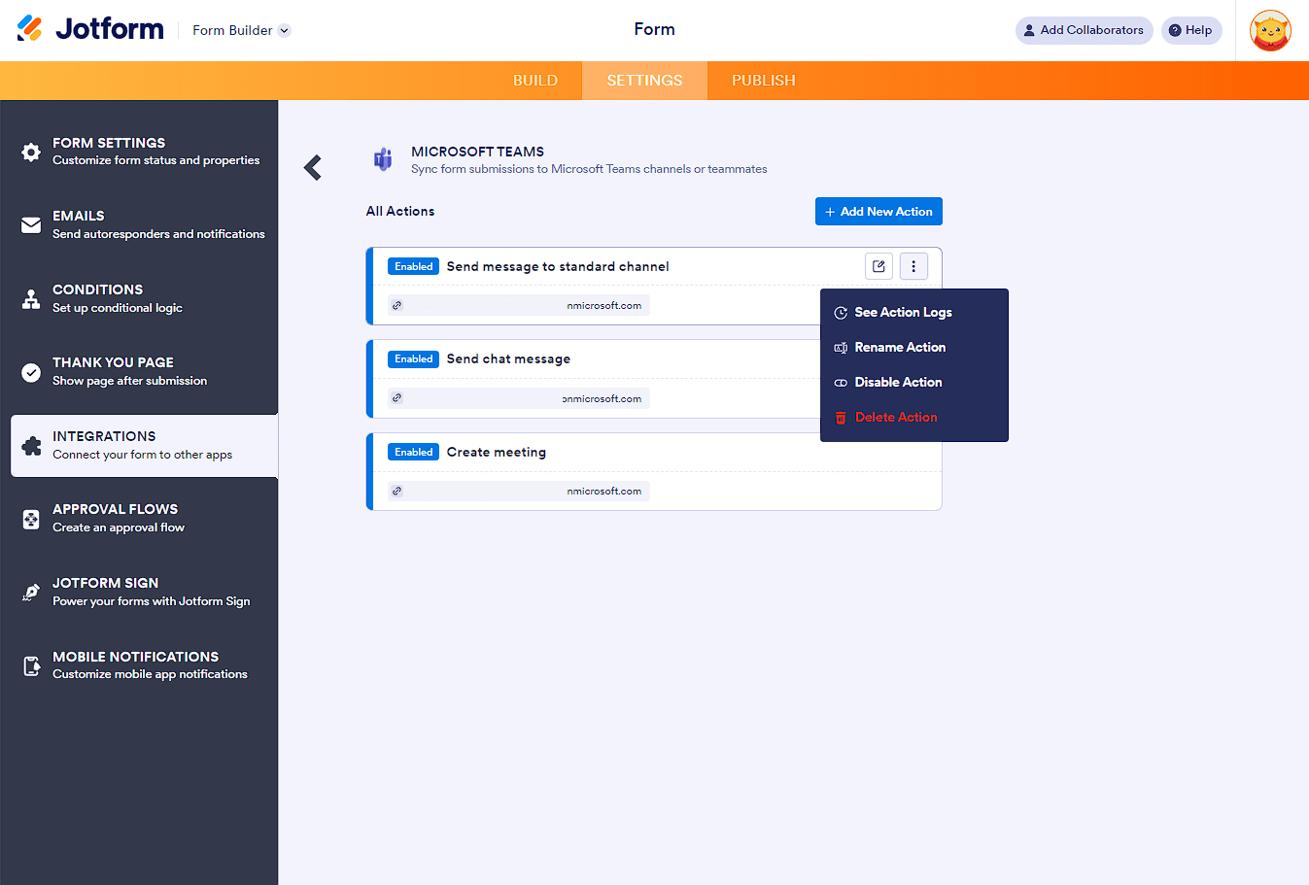Click the Microsoft Teams logo icon

coord(383,159)
